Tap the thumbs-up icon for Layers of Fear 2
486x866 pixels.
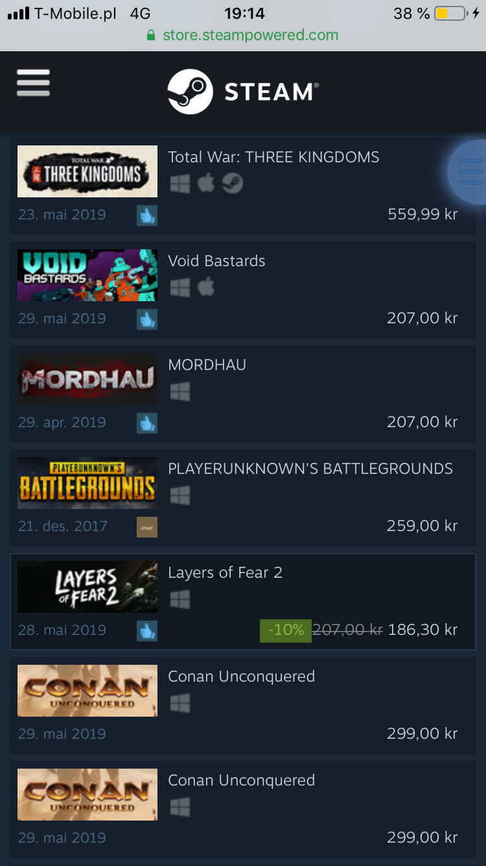point(147,630)
